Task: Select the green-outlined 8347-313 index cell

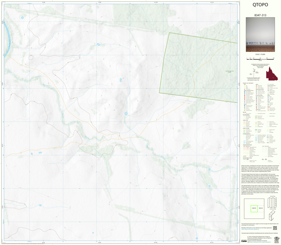Action: click(x=254, y=208)
